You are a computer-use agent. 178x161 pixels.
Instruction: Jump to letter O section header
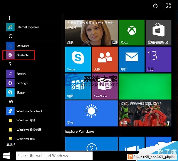pyautogui.click(x=11, y=36)
